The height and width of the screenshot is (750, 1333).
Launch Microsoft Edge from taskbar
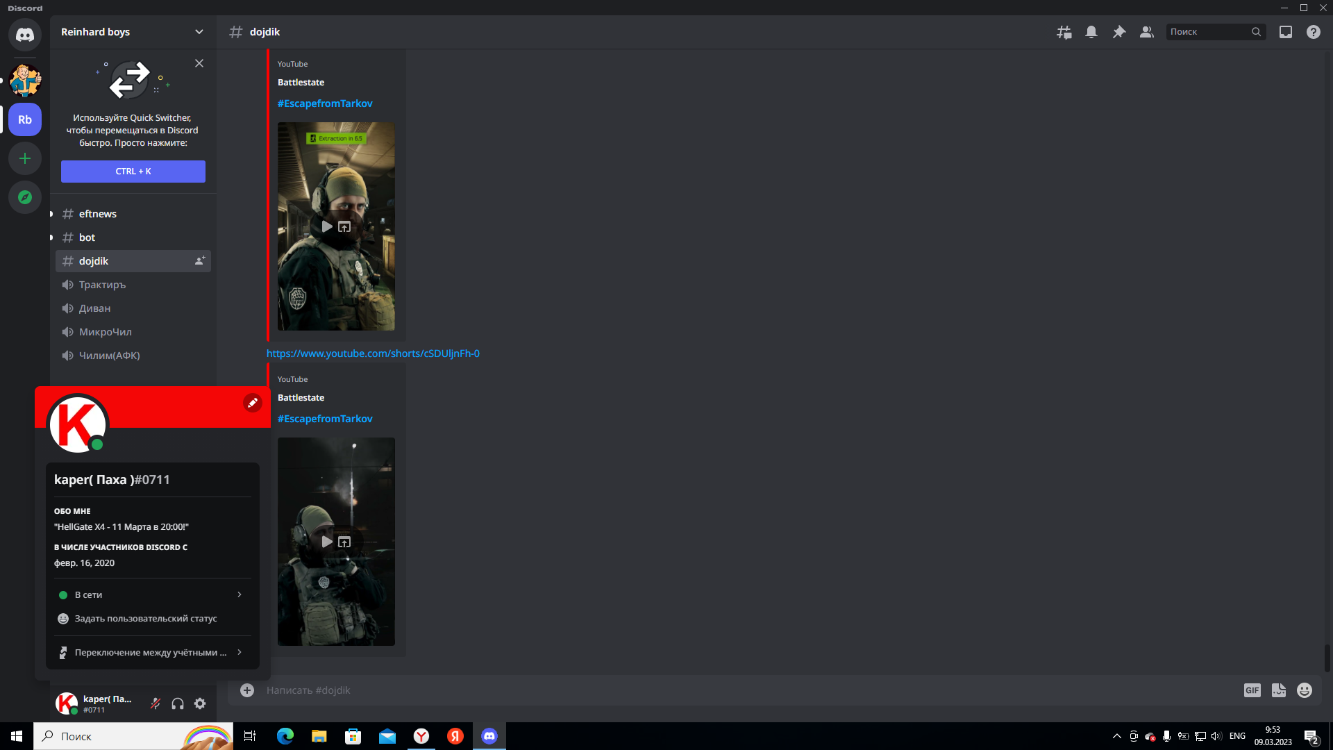(285, 736)
